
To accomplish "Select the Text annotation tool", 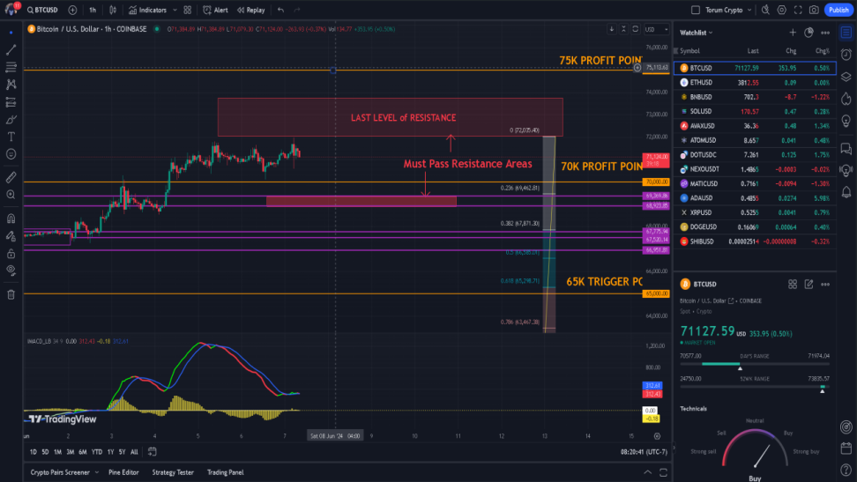I will point(11,137).
